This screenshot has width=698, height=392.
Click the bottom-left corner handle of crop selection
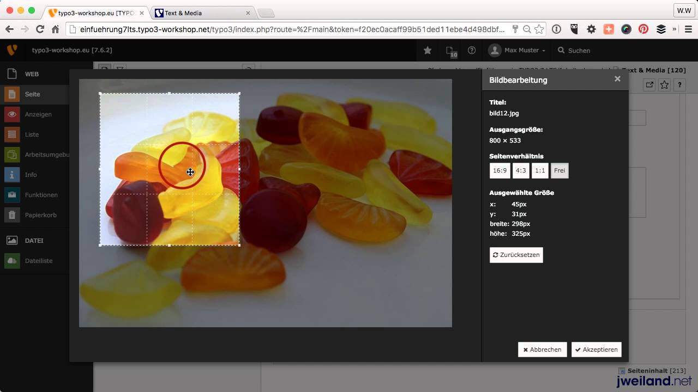point(100,245)
